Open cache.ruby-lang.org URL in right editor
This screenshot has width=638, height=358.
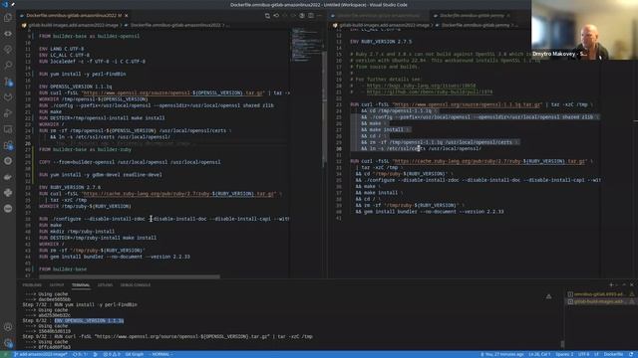(x=489, y=161)
